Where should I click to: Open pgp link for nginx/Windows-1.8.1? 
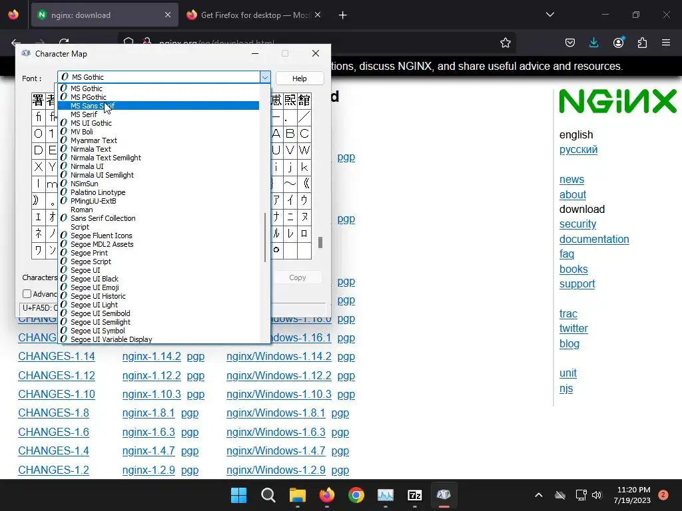tap(340, 413)
